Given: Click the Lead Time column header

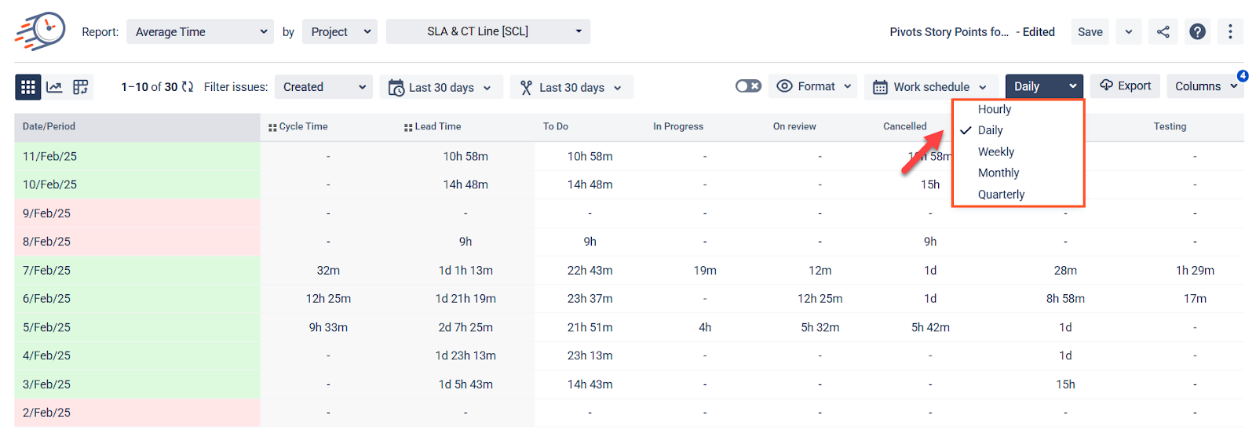Looking at the screenshot, I should tap(438, 126).
